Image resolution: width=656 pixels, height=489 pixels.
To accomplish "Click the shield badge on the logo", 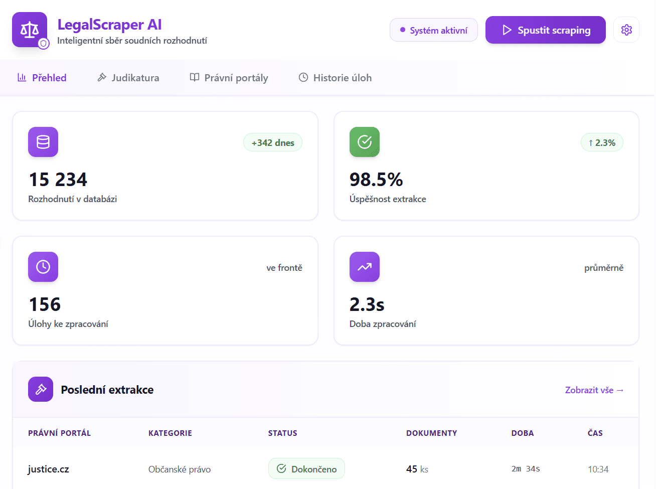I will (x=44, y=44).
